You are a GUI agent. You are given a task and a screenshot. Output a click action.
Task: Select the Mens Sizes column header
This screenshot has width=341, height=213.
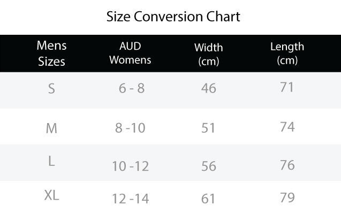pyautogui.click(x=51, y=54)
